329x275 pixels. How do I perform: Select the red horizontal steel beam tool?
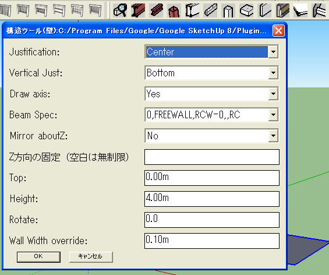(156, 10)
